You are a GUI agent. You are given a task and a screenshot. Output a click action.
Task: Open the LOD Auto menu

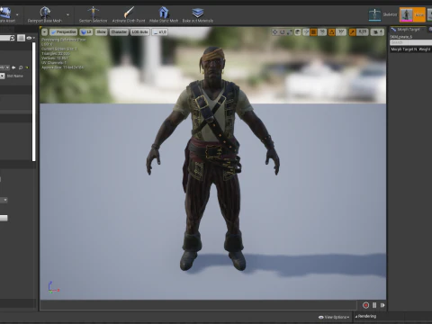(x=139, y=31)
